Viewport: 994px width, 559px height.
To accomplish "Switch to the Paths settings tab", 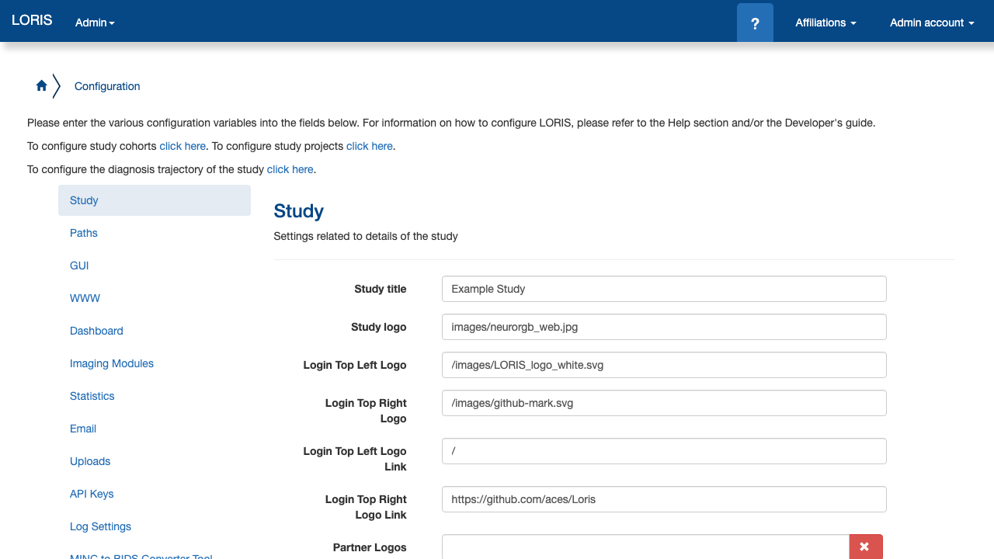I will click(155, 233).
